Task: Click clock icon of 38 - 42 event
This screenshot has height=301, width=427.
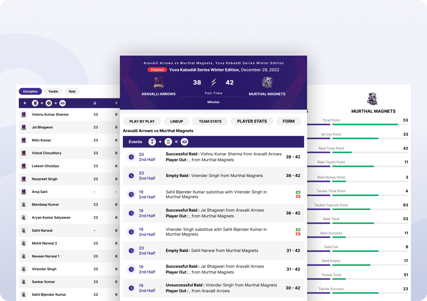Action: pyautogui.click(x=131, y=157)
